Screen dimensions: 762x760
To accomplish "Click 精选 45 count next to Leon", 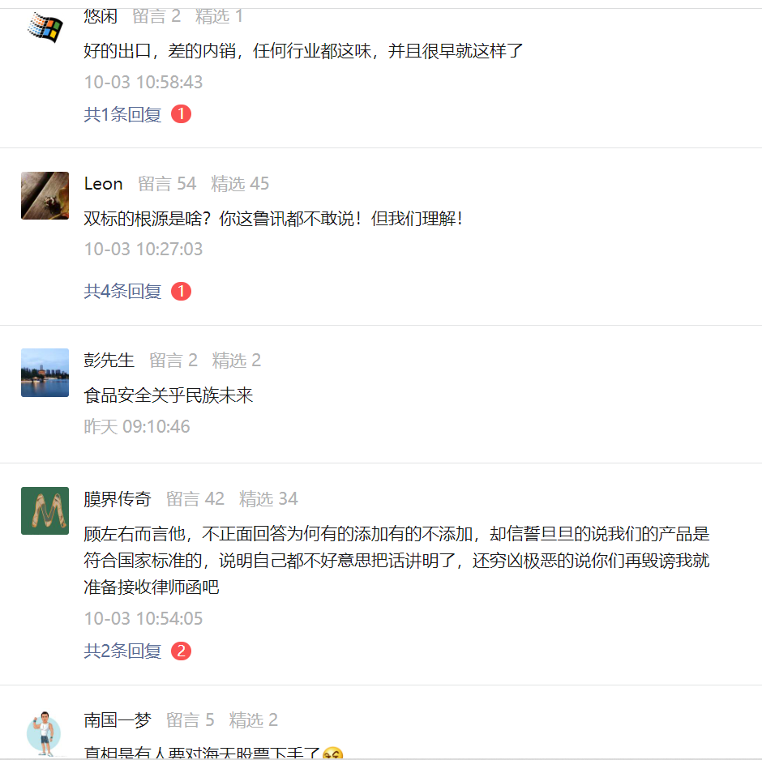I will pos(240,184).
